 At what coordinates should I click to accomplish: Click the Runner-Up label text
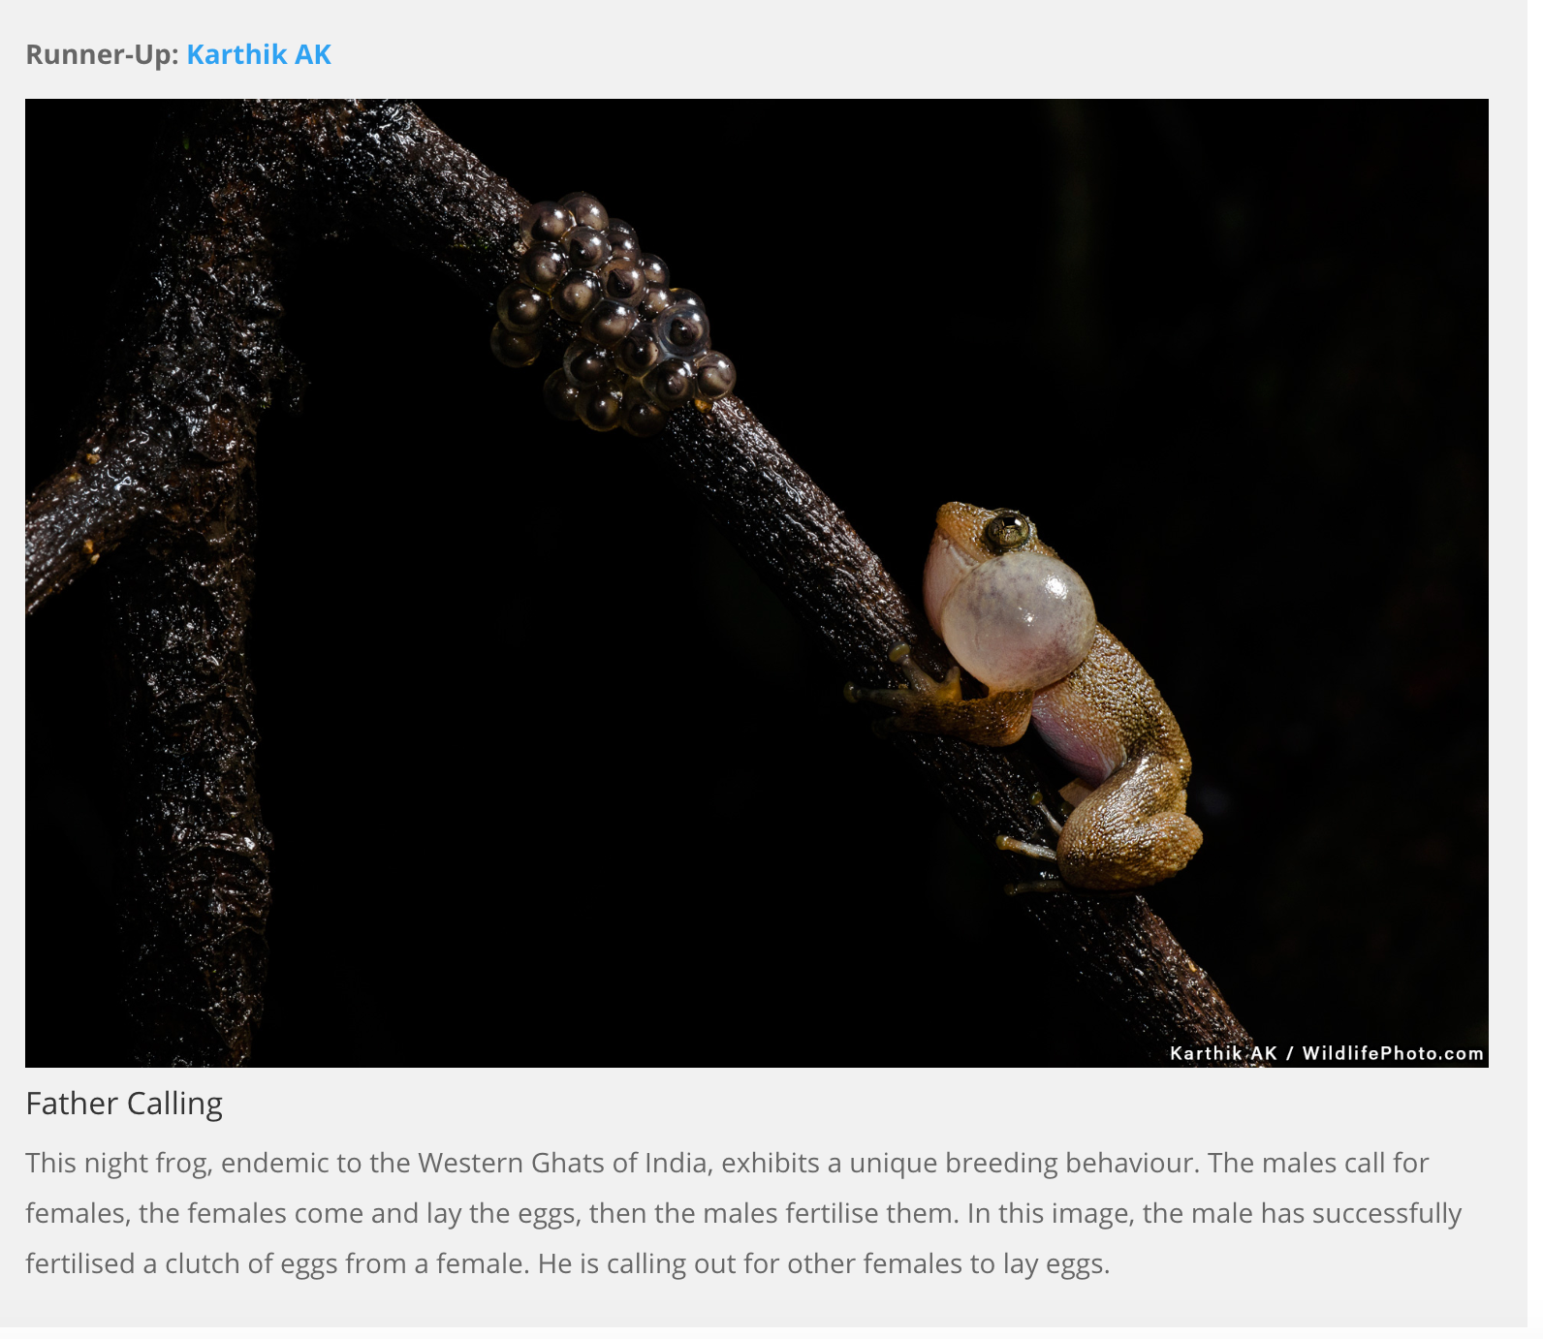[102, 54]
